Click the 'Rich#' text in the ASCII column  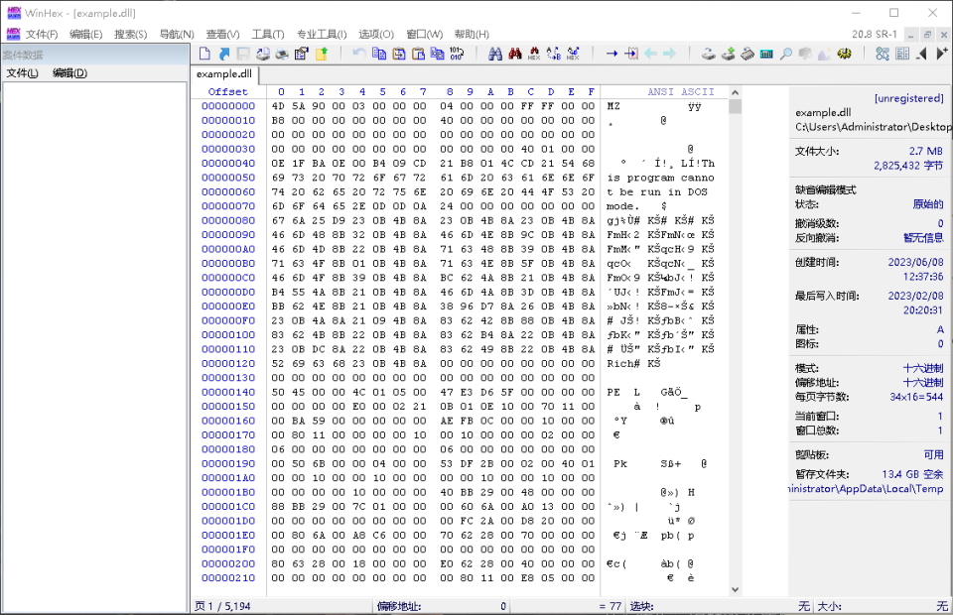[623, 364]
